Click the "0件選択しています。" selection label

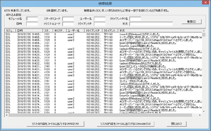(57, 11)
